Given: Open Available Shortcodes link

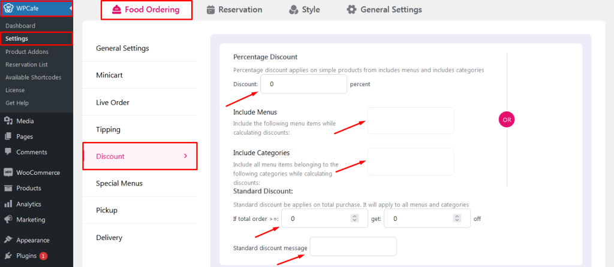Looking at the screenshot, I should 34,77.
